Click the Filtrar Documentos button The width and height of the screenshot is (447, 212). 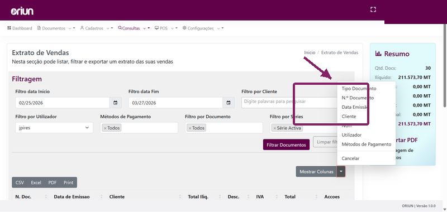286,145
